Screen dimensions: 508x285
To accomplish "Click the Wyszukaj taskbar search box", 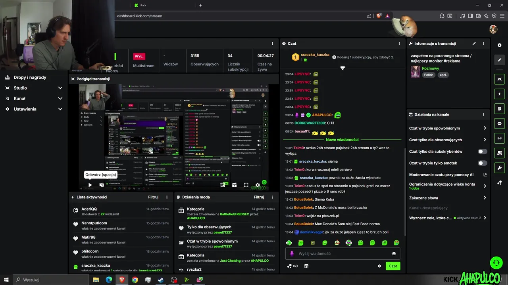I will (52, 280).
